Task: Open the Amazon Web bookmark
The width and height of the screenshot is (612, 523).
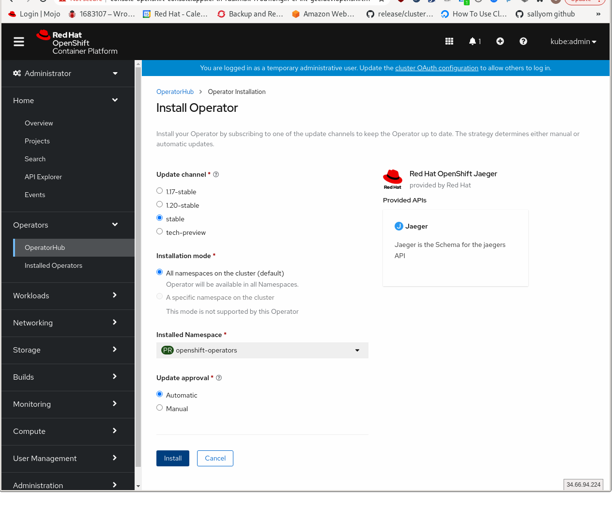Action: tap(323, 14)
